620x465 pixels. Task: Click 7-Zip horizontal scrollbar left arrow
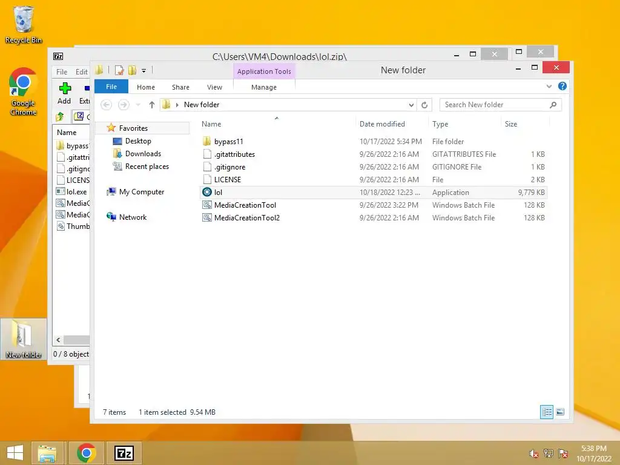point(59,340)
